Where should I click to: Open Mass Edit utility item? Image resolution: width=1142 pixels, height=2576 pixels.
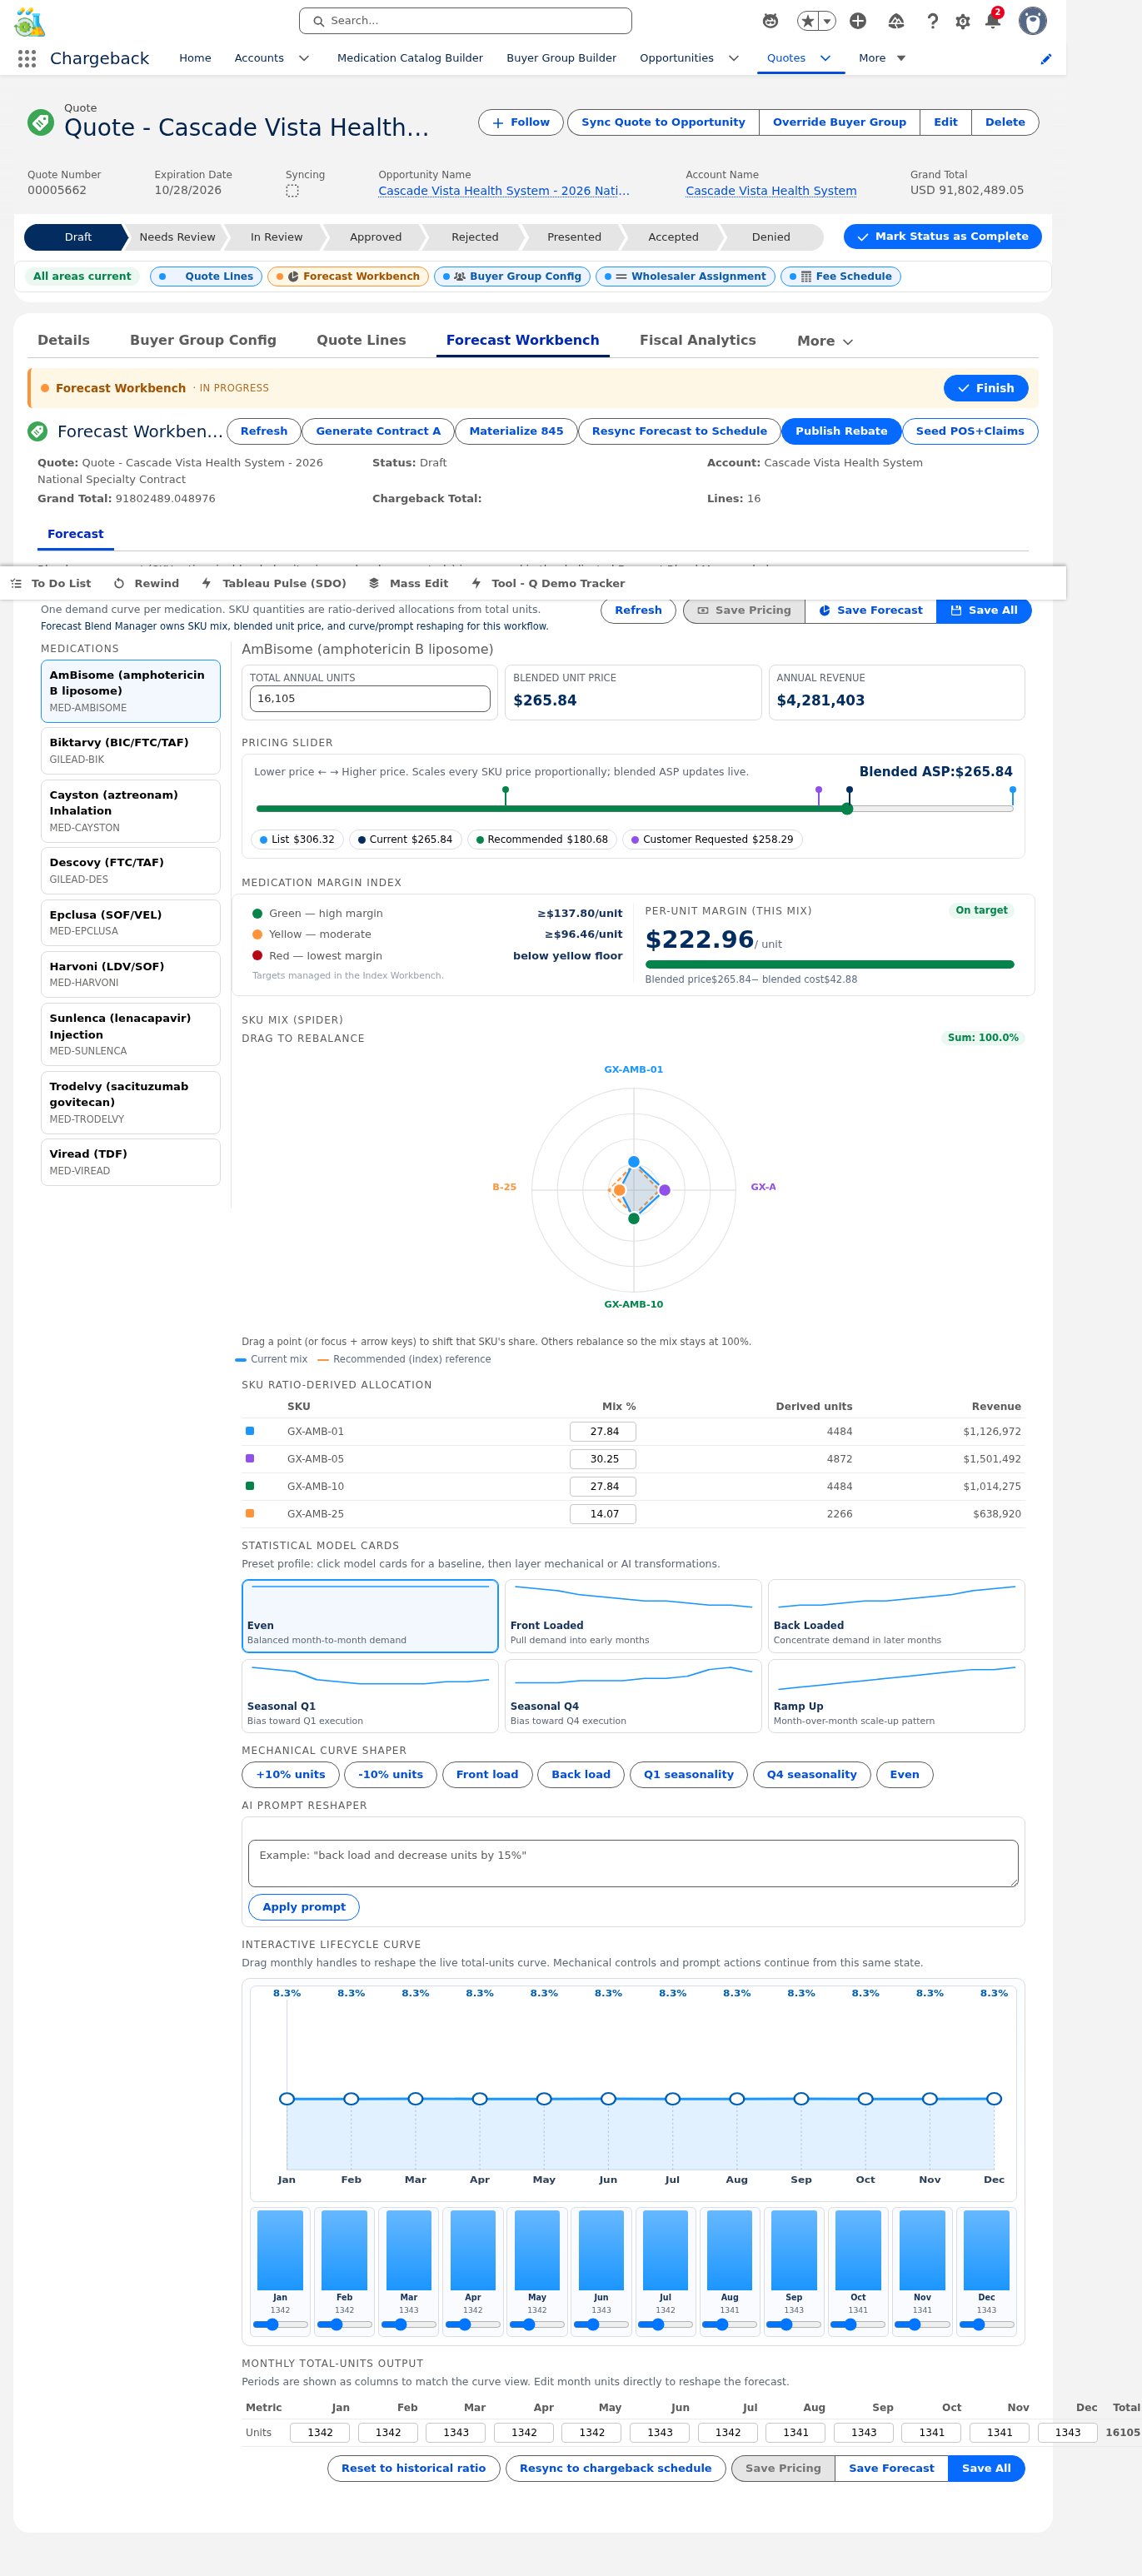[x=408, y=584]
